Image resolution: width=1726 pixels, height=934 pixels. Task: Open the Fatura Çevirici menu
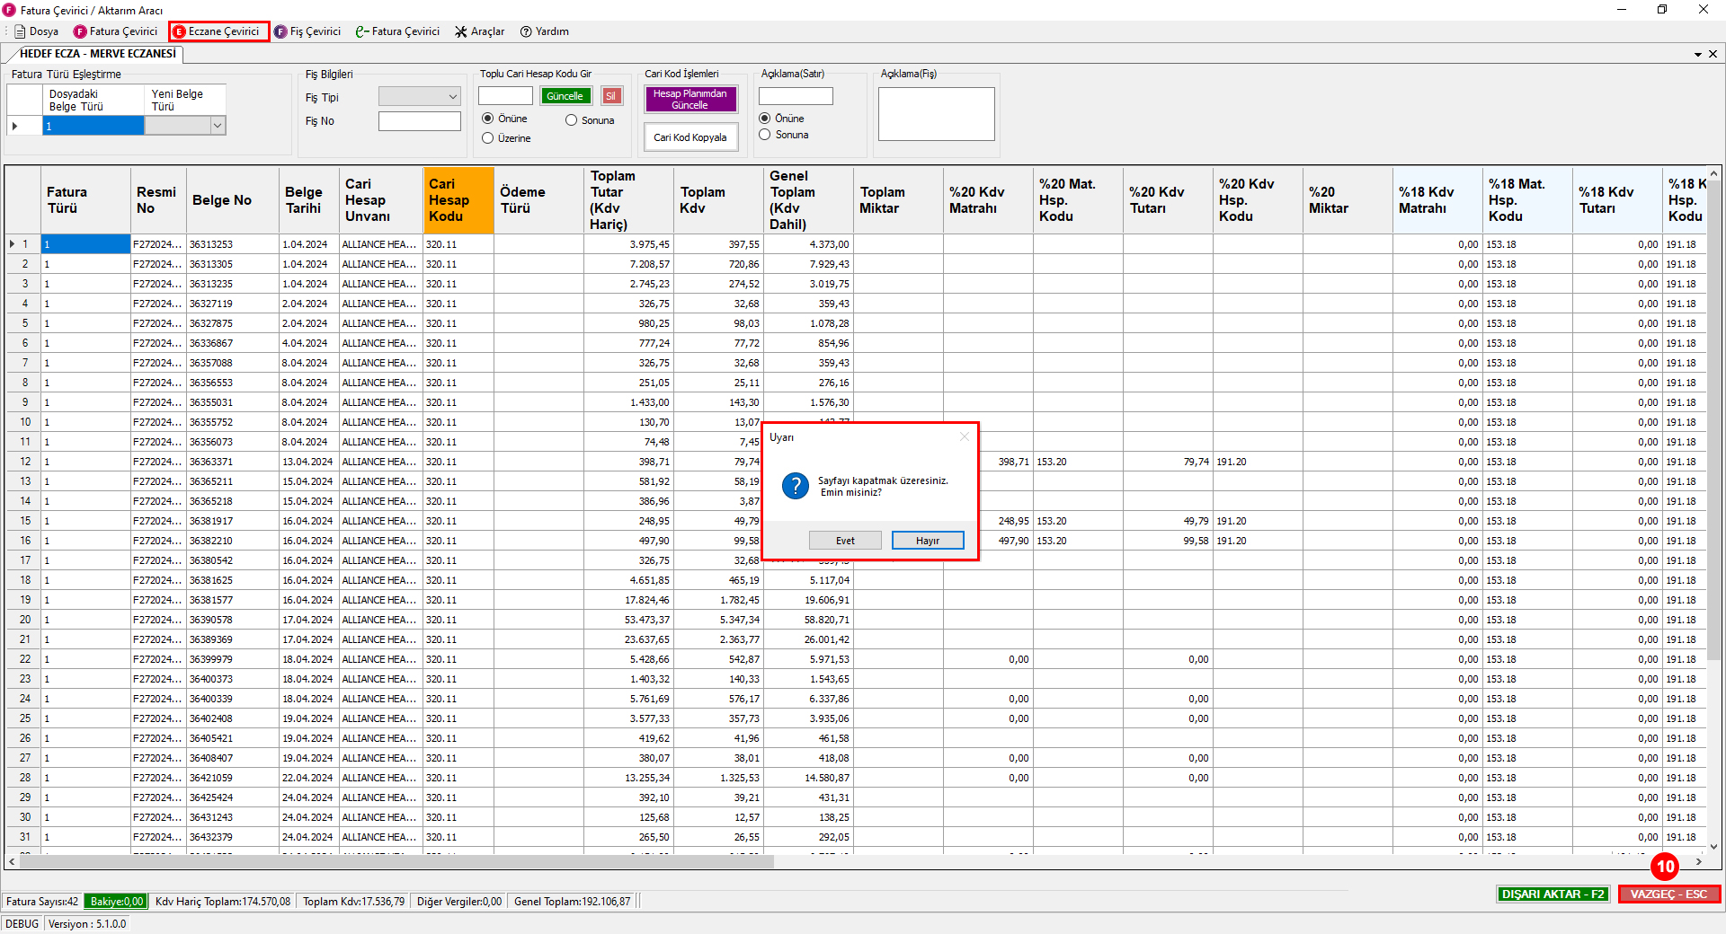pyautogui.click(x=115, y=31)
